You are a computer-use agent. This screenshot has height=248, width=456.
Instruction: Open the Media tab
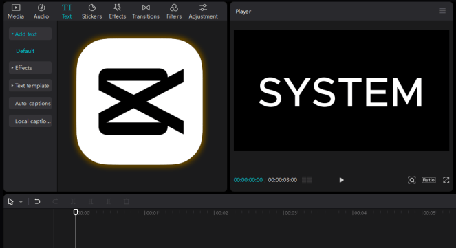[16, 12]
